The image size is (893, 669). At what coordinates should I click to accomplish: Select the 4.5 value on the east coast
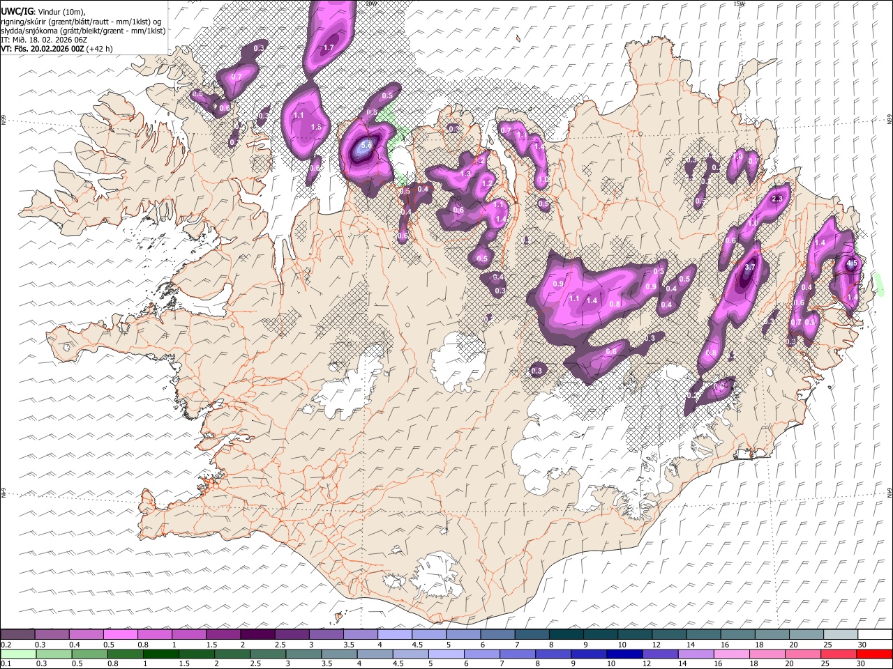[851, 264]
